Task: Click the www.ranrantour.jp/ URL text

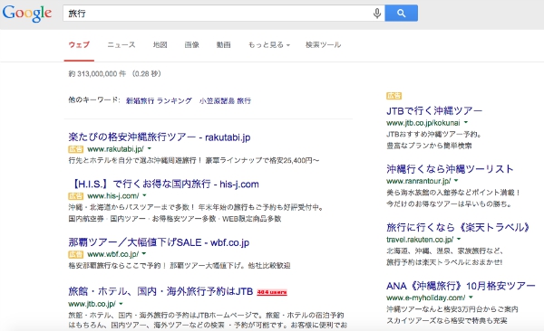Action: (x=419, y=181)
